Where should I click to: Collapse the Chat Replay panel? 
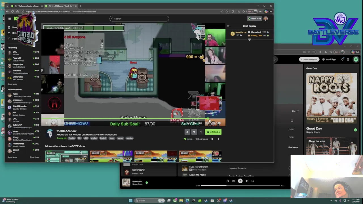(228, 26)
